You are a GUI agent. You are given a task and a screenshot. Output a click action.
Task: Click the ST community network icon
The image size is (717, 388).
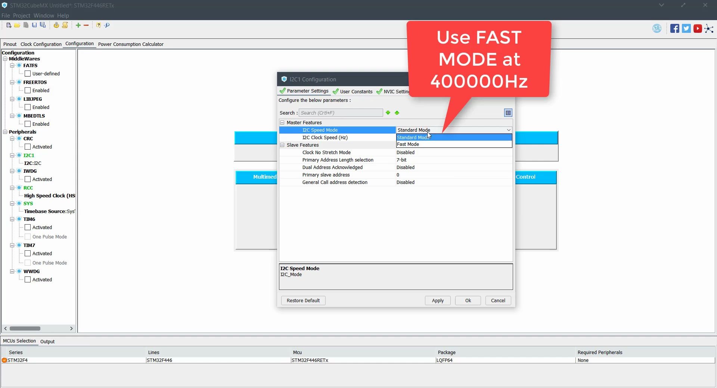tap(709, 28)
